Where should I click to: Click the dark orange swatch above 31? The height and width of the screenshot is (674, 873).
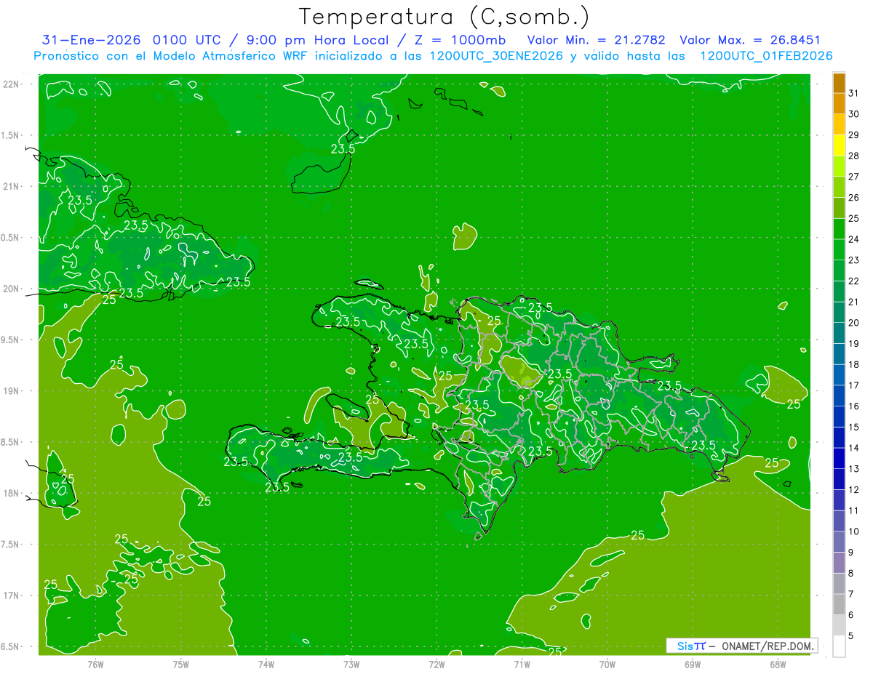839,83
